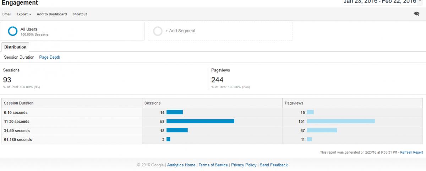Viewport: 426px width, 171px height.
Task: Click the total Sessions number 93
Action: coord(7,80)
